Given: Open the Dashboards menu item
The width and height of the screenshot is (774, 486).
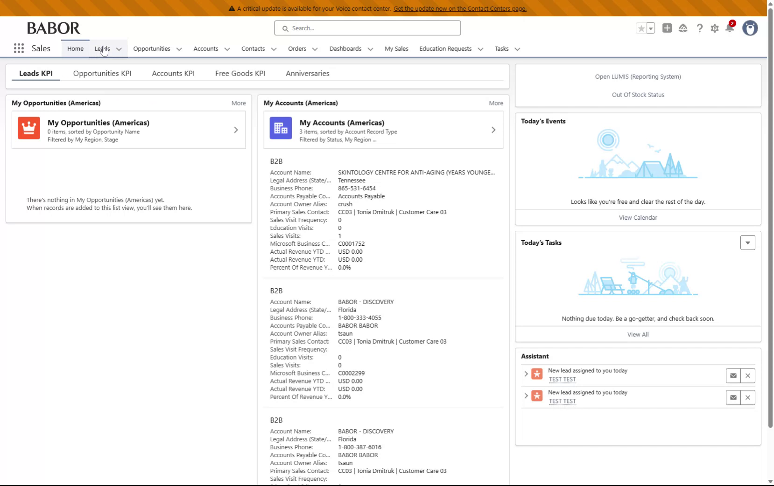Looking at the screenshot, I should pyautogui.click(x=345, y=49).
